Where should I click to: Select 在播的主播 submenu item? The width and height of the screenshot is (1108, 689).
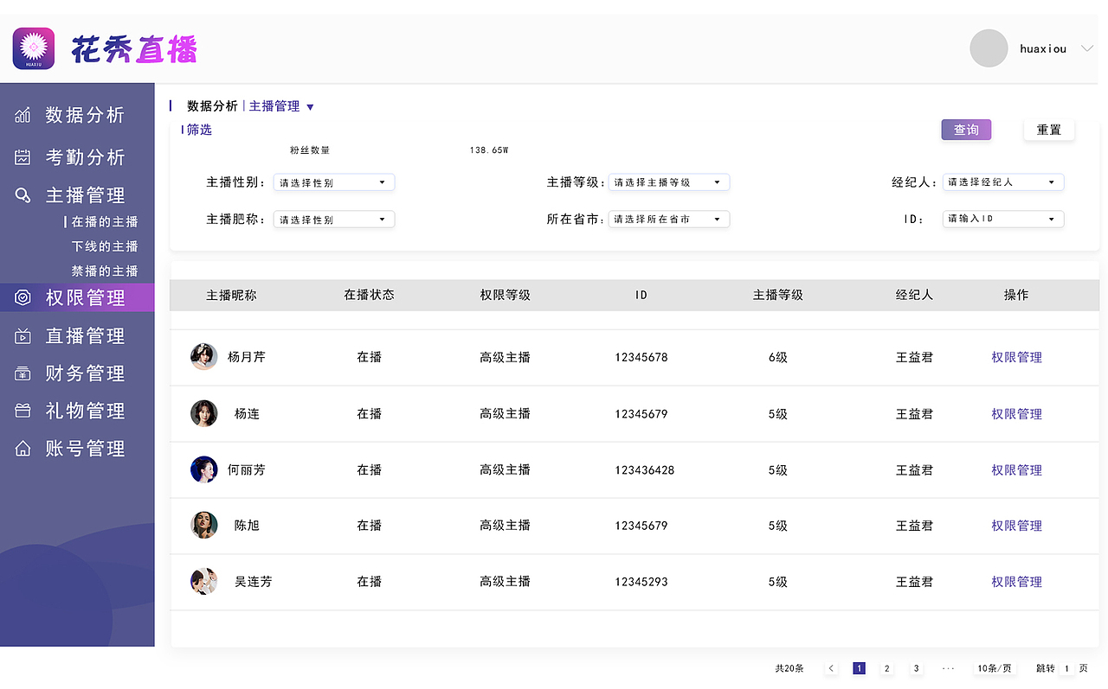(x=105, y=222)
